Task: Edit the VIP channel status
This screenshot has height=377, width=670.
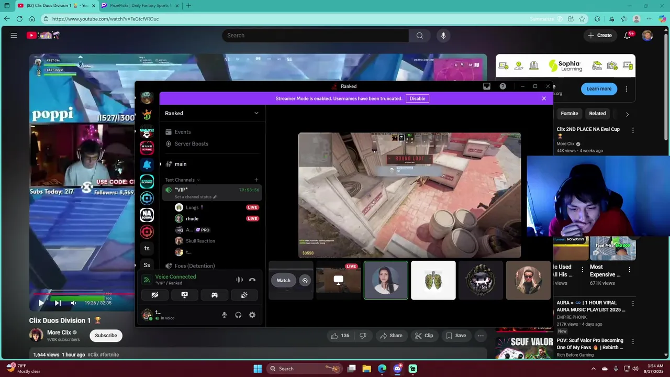Action: pos(196,197)
